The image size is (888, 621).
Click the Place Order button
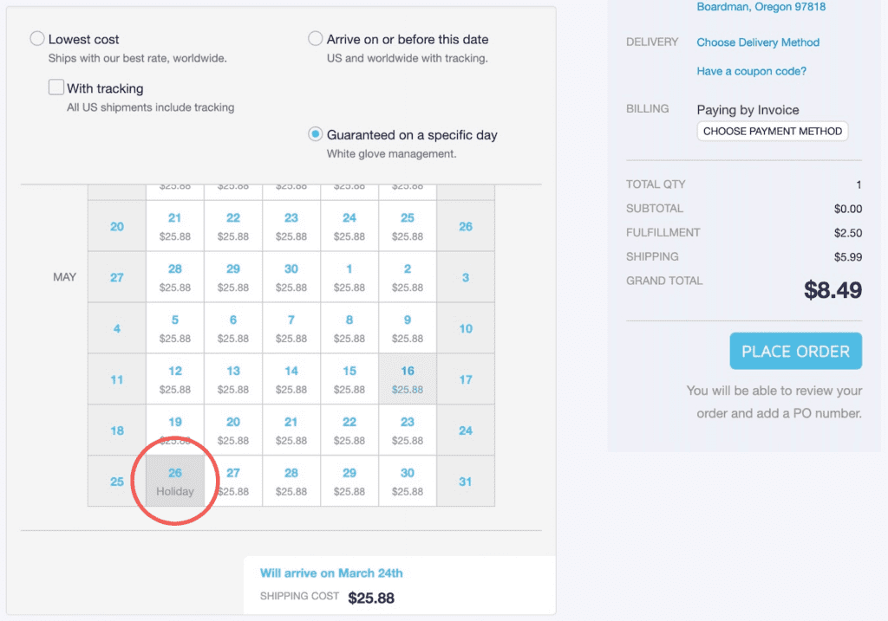point(795,352)
